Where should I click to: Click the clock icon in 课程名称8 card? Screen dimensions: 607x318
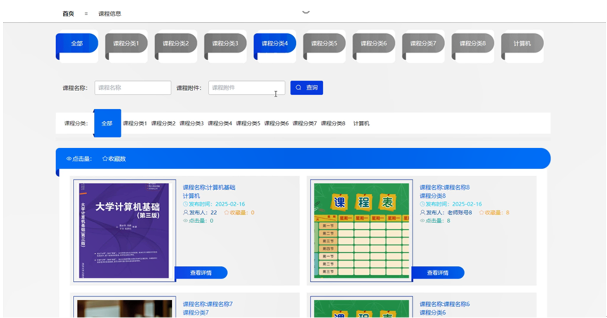pyautogui.click(x=422, y=204)
